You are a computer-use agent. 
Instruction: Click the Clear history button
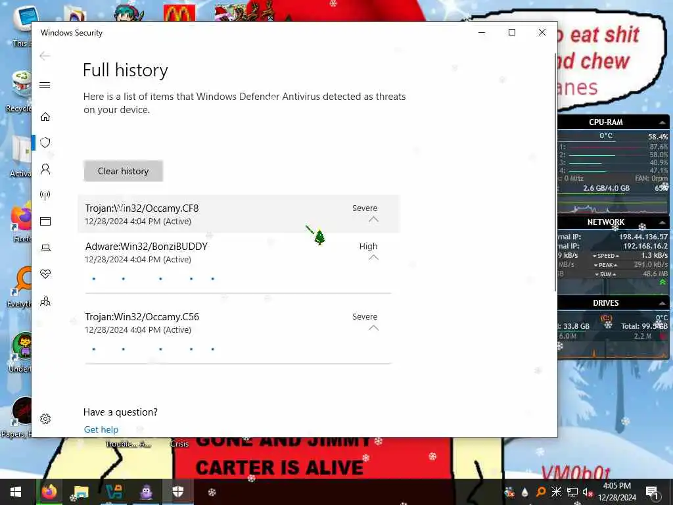pos(123,171)
